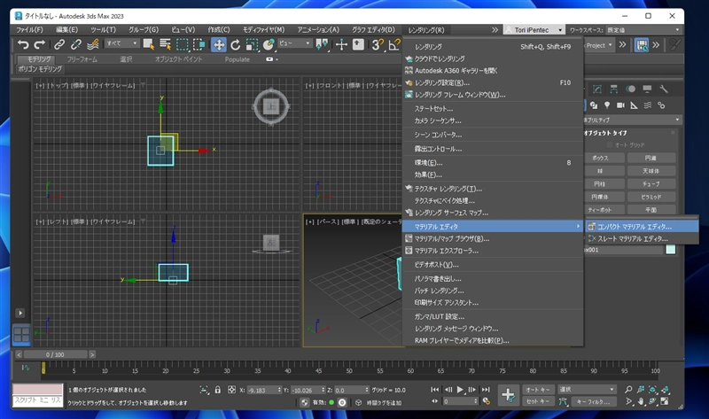Viewport: 709px width, 419px height.
Task: Activate the Unlink Selection tool
Action: click(x=76, y=44)
